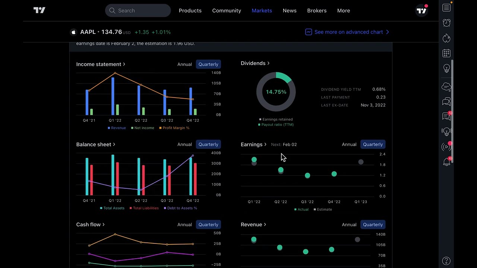
Task: Open the ideas lightbulb icon in sidebar
Action: (446, 68)
